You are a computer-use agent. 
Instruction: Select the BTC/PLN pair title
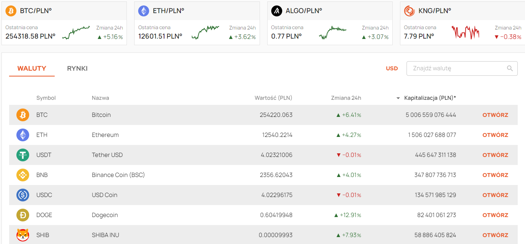(36, 11)
